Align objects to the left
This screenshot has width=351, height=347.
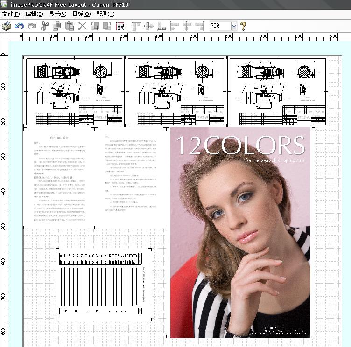(174, 26)
